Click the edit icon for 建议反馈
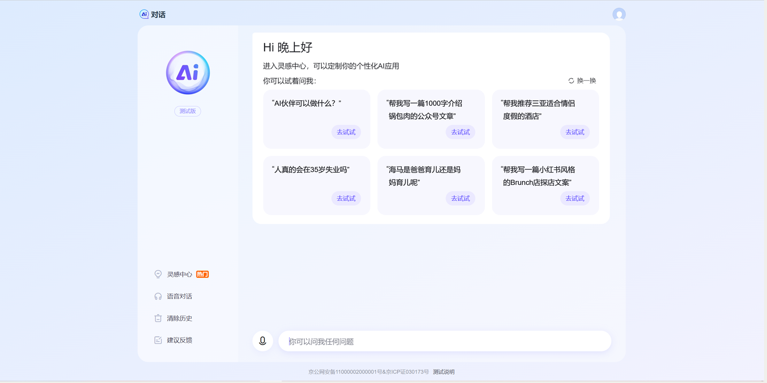 coord(158,340)
